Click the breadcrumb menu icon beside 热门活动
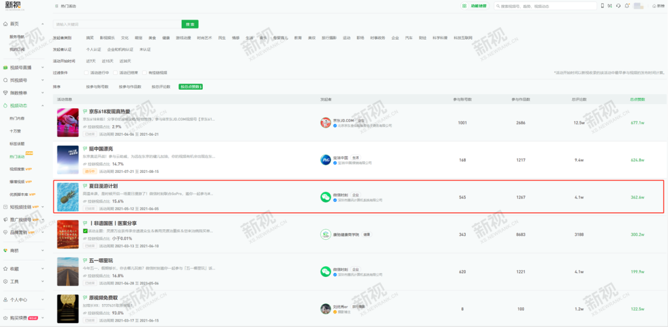The image size is (668, 327). tap(57, 6)
